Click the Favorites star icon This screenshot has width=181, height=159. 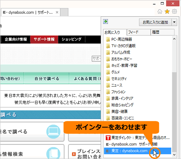tap(167, 12)
